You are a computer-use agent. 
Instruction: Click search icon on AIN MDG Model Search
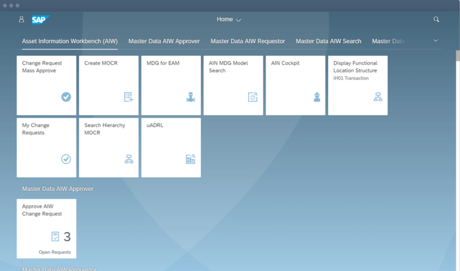252,97
